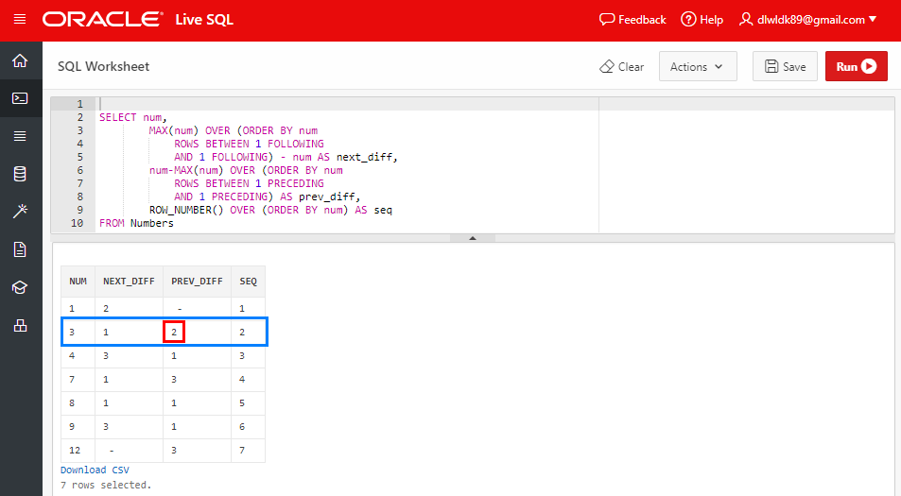Click 'FROM Numbers' code line
Screen dimensions: 901x496
(136, 223)
